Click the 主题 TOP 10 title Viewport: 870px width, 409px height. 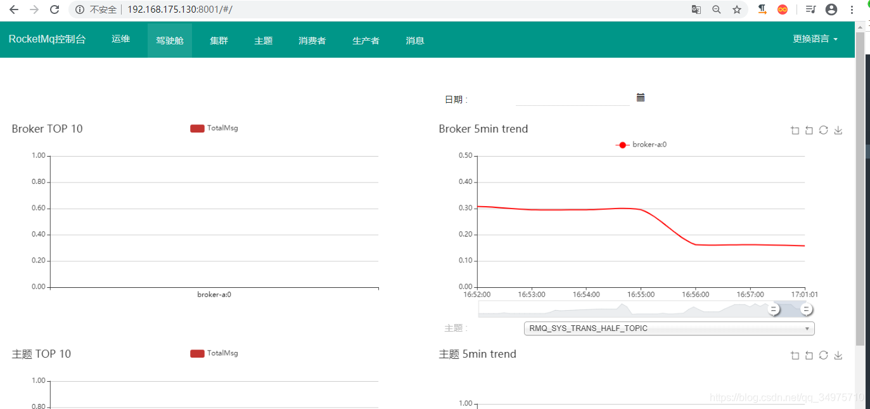pyautogui.click(x=41, y=354)
